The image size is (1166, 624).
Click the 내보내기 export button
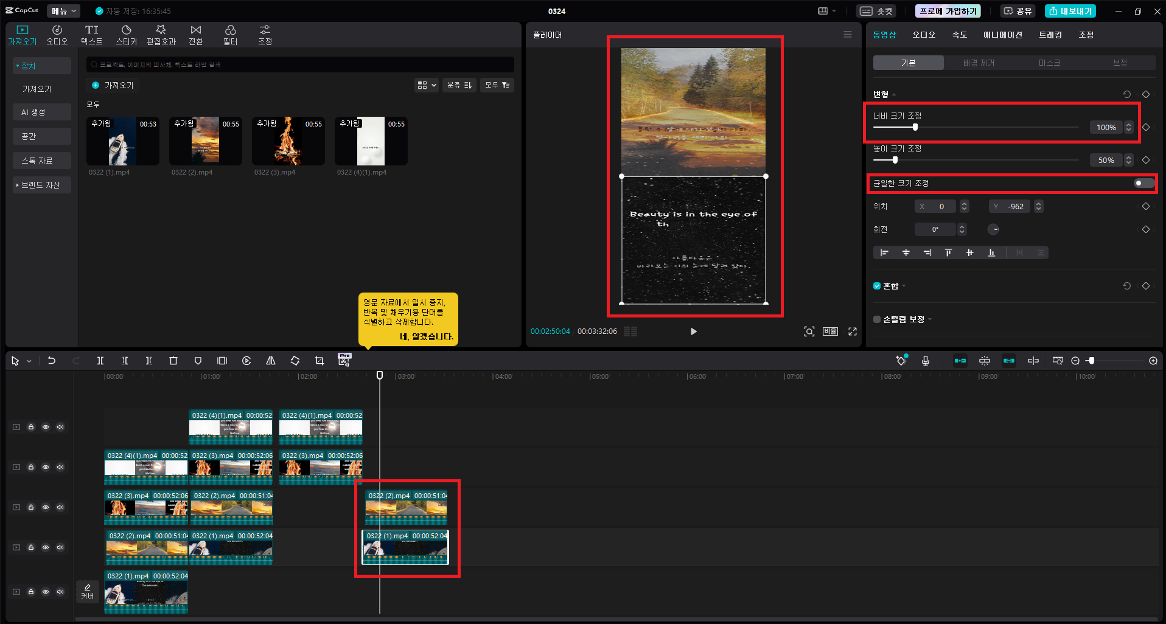click(1070, 11)
